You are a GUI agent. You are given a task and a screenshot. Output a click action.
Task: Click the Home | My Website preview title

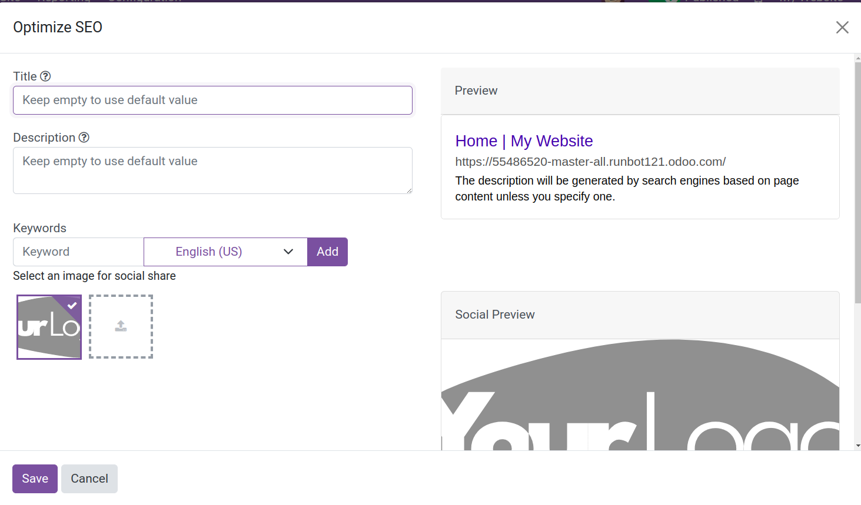click(524, 141)
